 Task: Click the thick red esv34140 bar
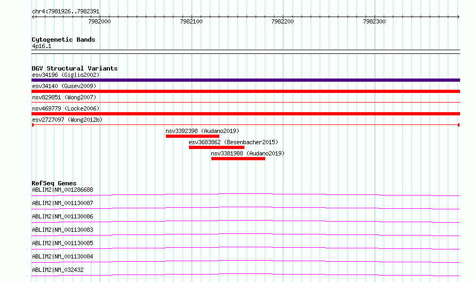[246, 91]
